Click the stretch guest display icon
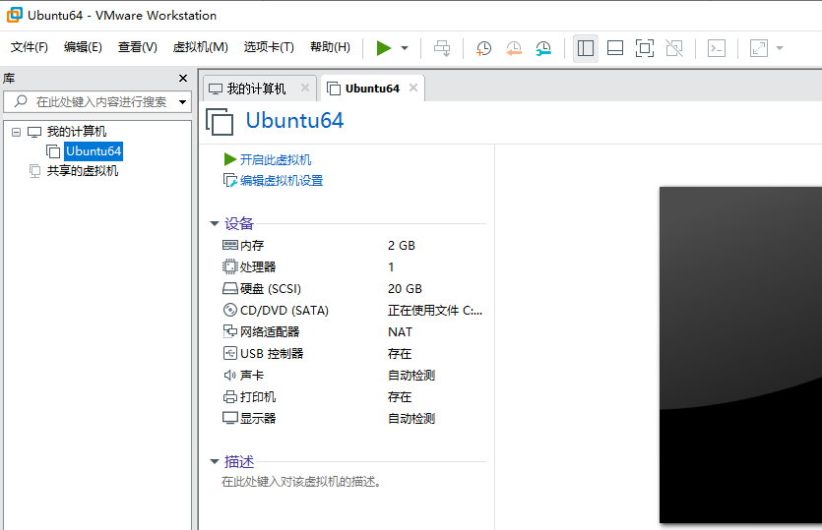 (759, 48)
